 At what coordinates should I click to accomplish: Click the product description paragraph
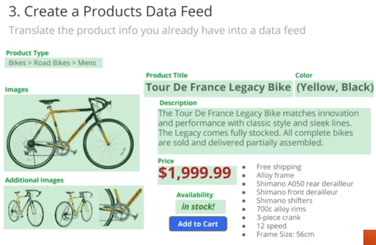click(x=258, y=128)
